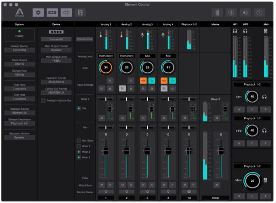Open the System settings gear view
276x203 pixels.
[x=38, y=12]
